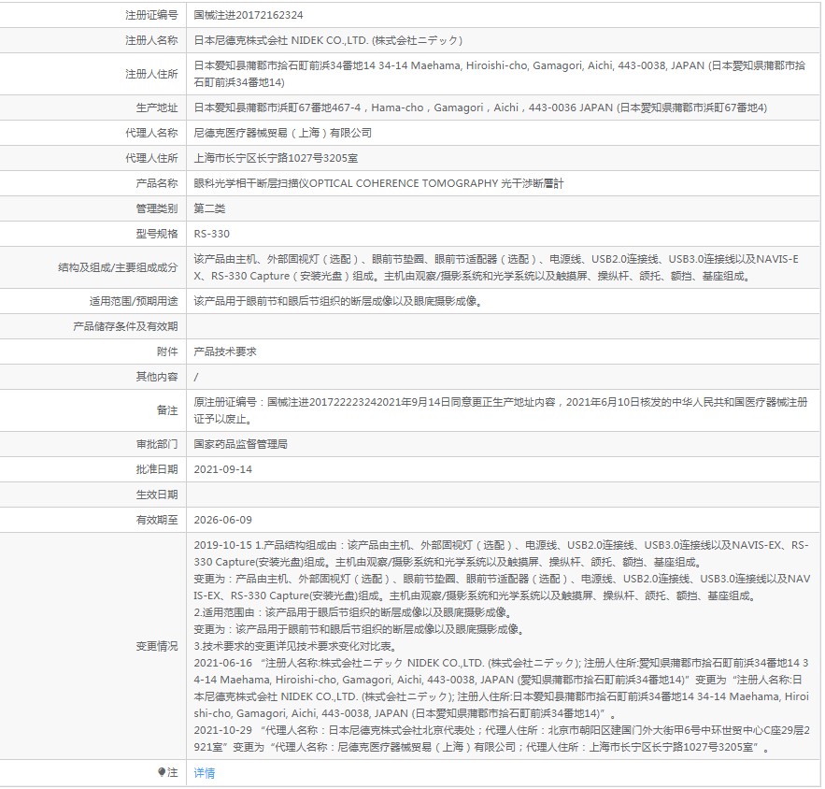The height and width of the screenshot is (789, 825).
Task: Click the 管理类别 label
Action: coord(157,208)
